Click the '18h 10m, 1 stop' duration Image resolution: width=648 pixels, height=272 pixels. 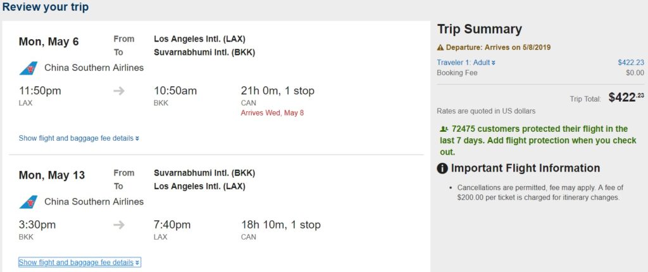tap(281, 225)
